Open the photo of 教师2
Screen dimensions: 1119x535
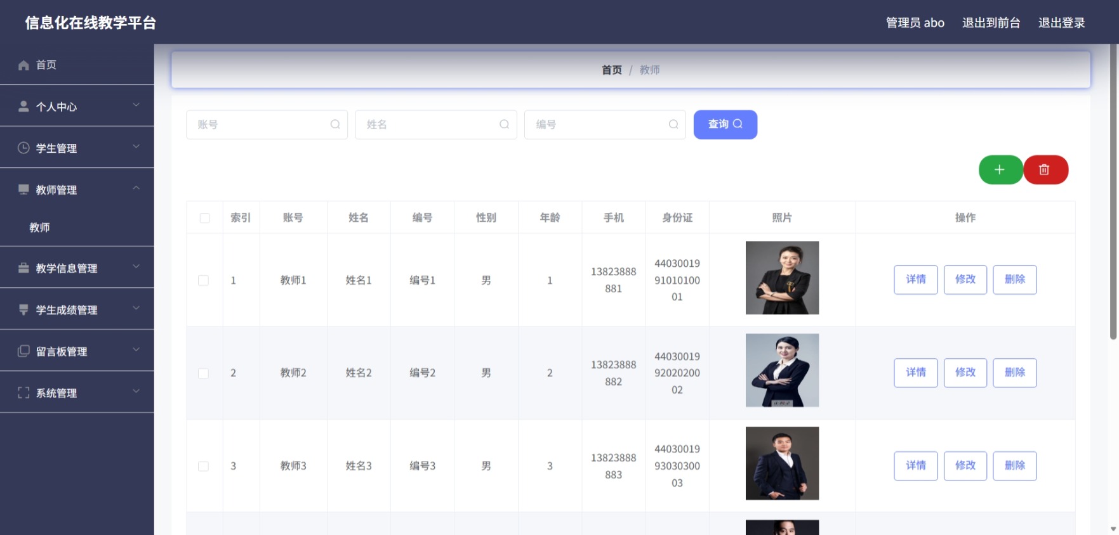tap(782, 370)
